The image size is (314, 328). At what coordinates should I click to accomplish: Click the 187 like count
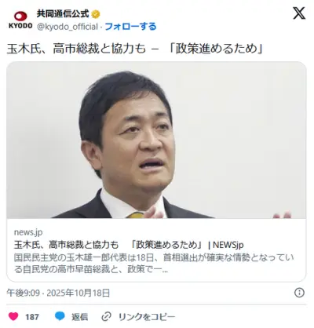coord(32,317)
